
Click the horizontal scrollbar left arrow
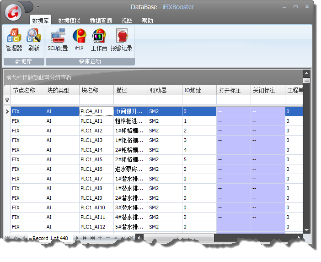coord(139,238)
